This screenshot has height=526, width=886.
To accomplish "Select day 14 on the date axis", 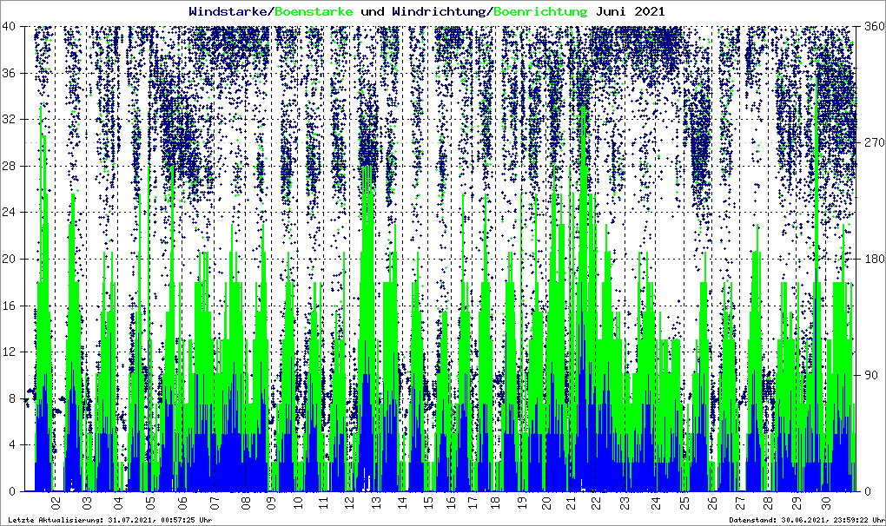I will (x=402, y=503).
